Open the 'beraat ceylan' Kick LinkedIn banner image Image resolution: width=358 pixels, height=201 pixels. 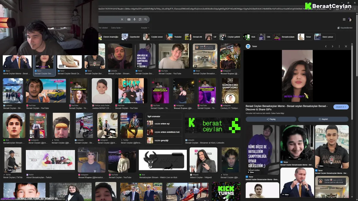tap(213, 125)
